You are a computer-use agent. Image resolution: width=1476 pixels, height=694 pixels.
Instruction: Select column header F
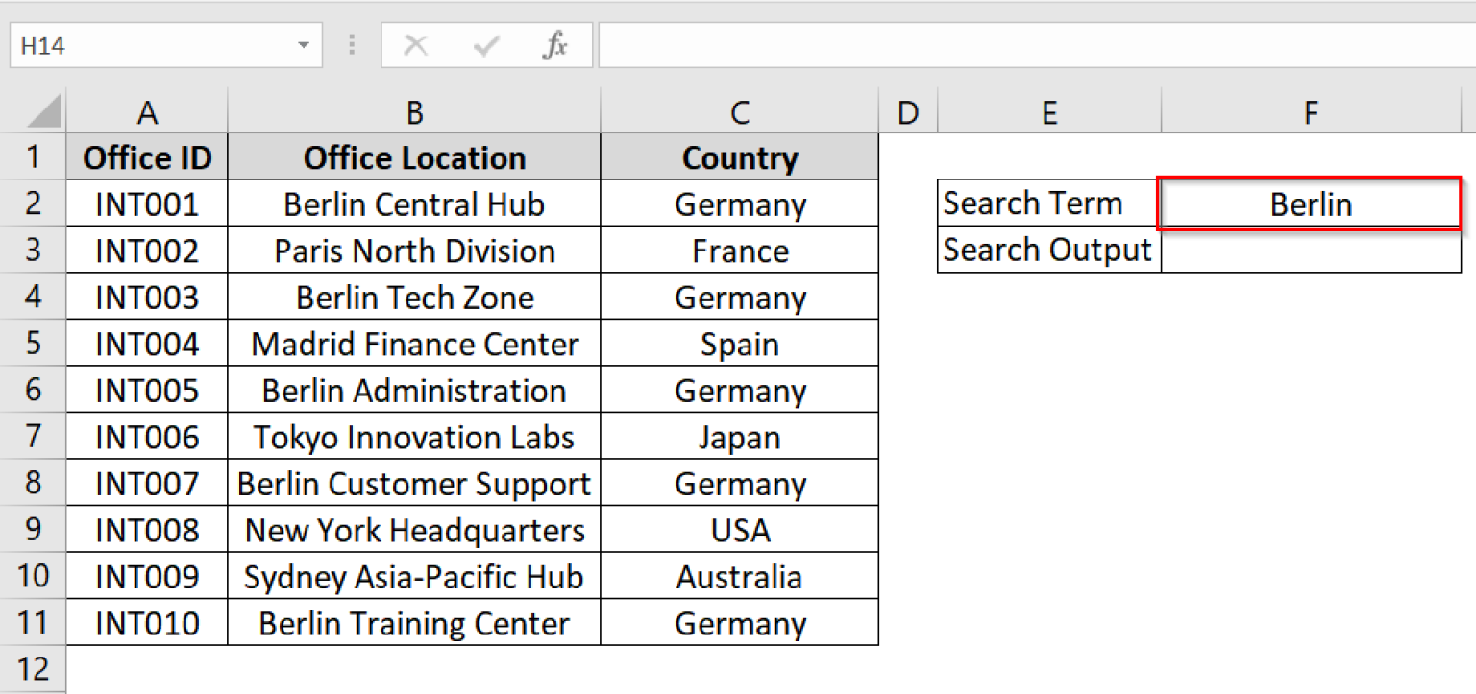coord(1311,110)
